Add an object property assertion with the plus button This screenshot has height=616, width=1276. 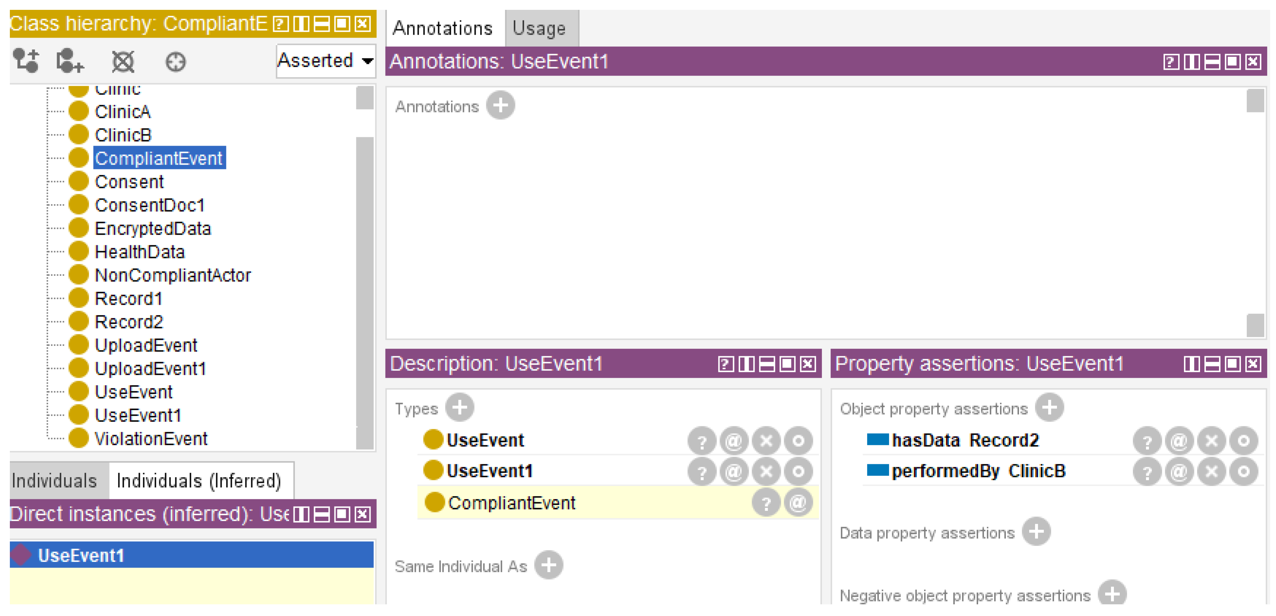click(x=1049, y=408)
